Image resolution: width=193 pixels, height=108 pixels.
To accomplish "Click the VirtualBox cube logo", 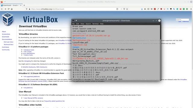I will (x=8, y=19).
